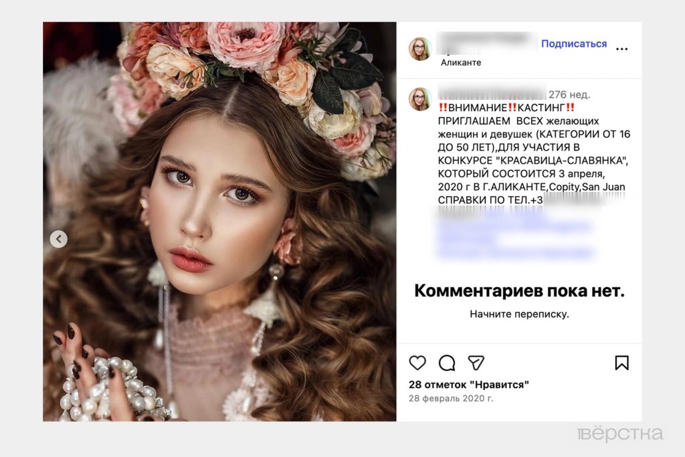The image size is (685, 457).
Task: Click the avatar beside the caption text
Action: pyautogui.click(x=421, y=99)
